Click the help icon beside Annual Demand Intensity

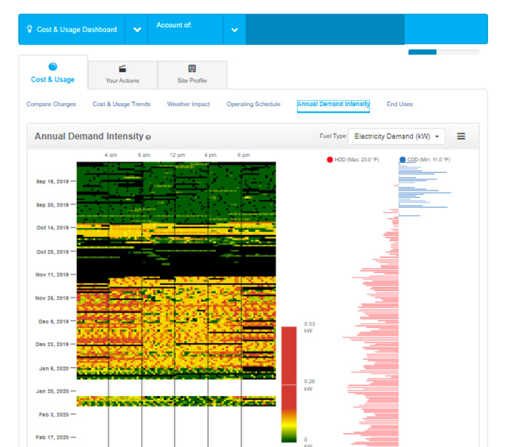tap(148, 137)
